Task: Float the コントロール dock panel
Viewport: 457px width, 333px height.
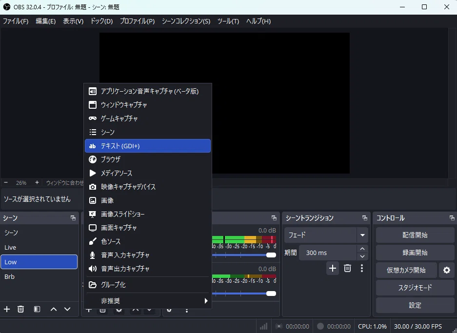Action: point(452,218)
